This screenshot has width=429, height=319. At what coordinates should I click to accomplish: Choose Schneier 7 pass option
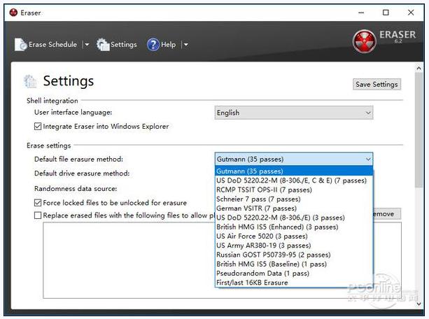(294, 199)
